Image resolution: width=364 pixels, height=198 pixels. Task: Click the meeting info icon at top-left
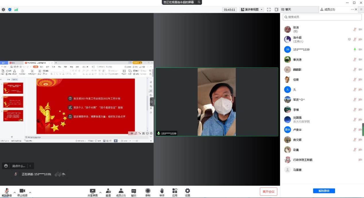(x=3, y=9)
